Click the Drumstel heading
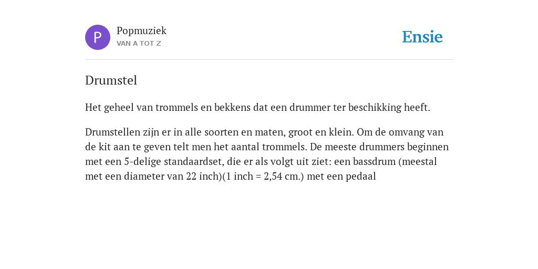The width and height of the screenshot is (538, 269). (111, 80)
